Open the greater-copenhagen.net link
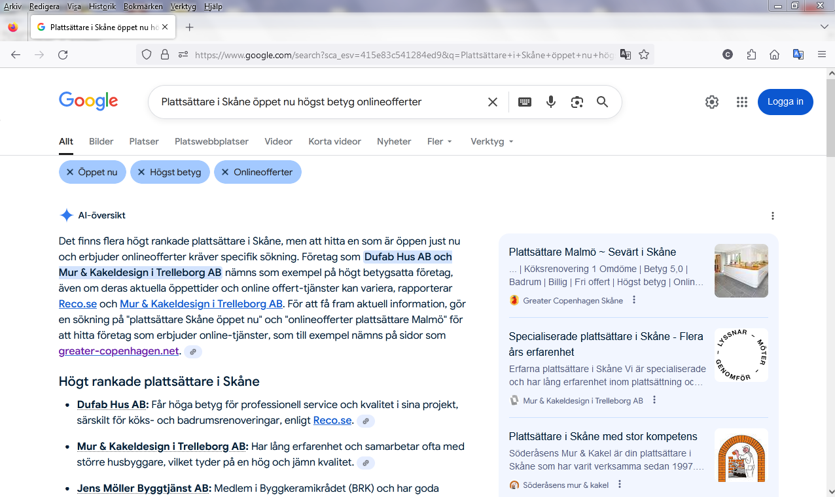 click(x=118, y=351)
